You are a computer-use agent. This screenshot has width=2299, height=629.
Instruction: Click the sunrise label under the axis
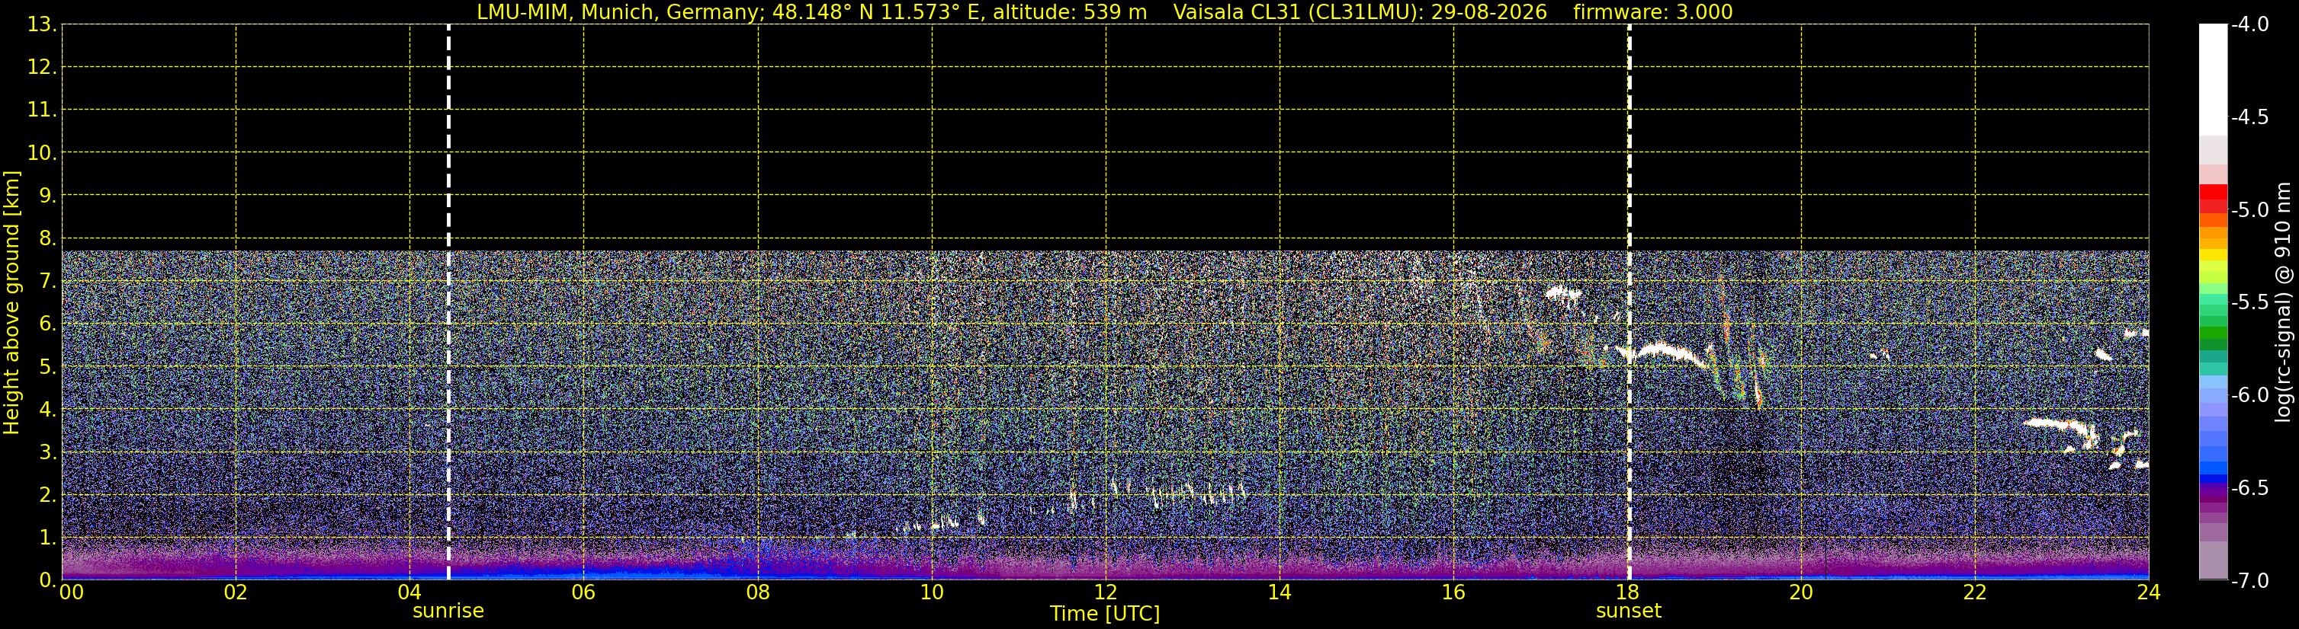pyautogui.click(x=448, y=611)
